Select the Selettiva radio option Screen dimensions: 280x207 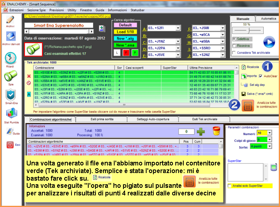click(x=234, y=39)
